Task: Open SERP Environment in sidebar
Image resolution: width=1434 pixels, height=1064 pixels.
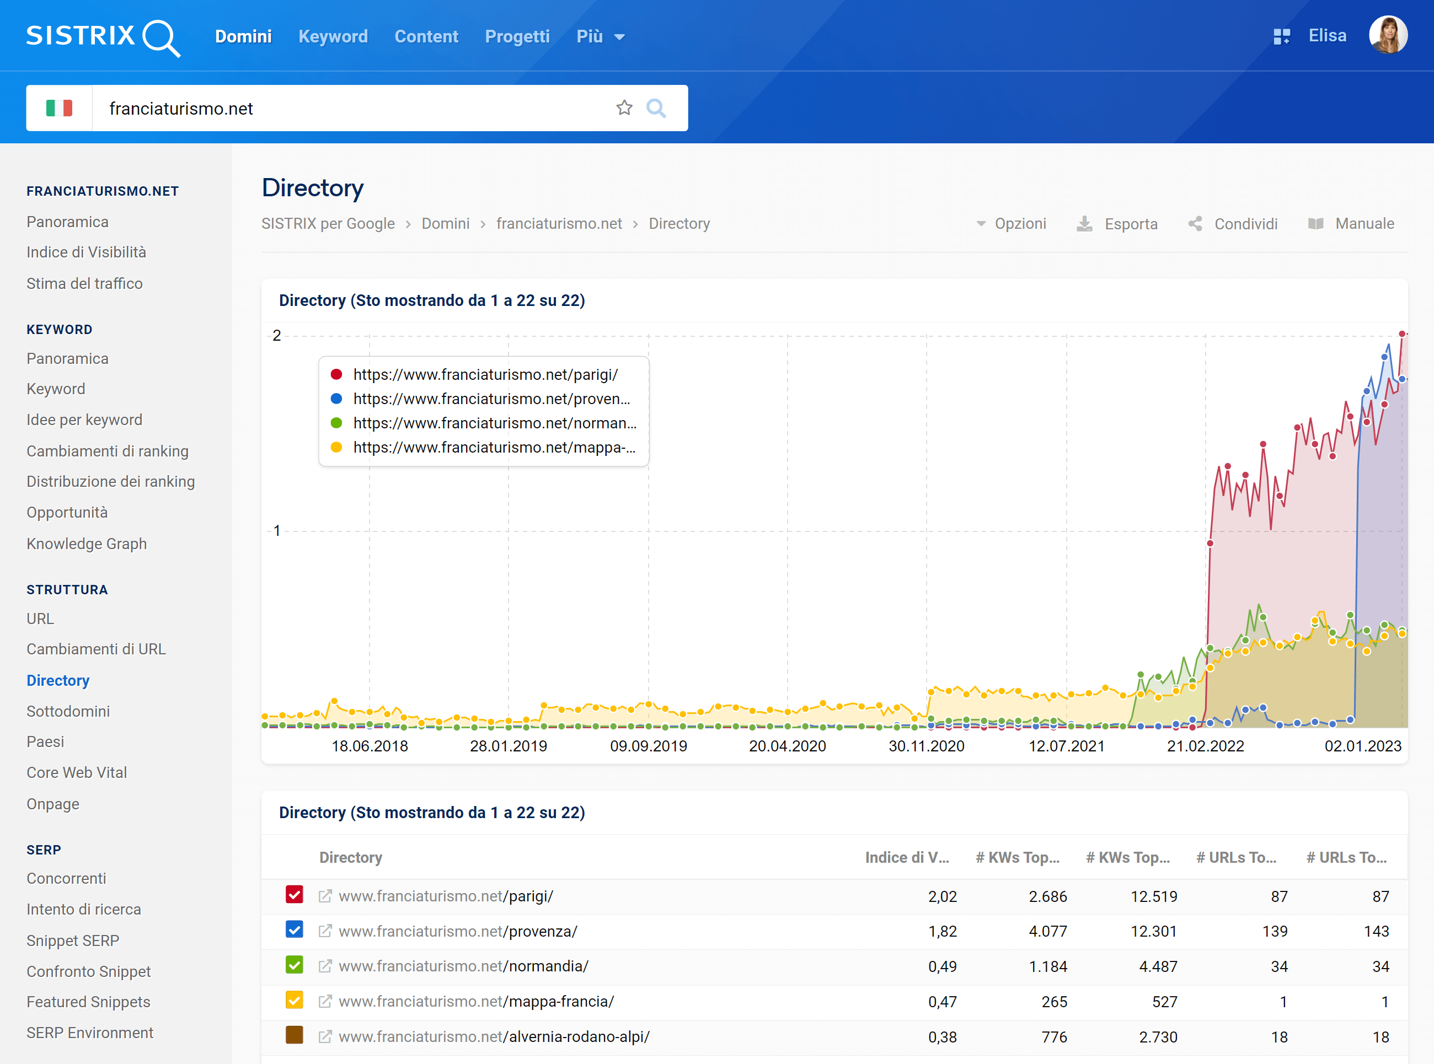Action: tap(89, 1033)
